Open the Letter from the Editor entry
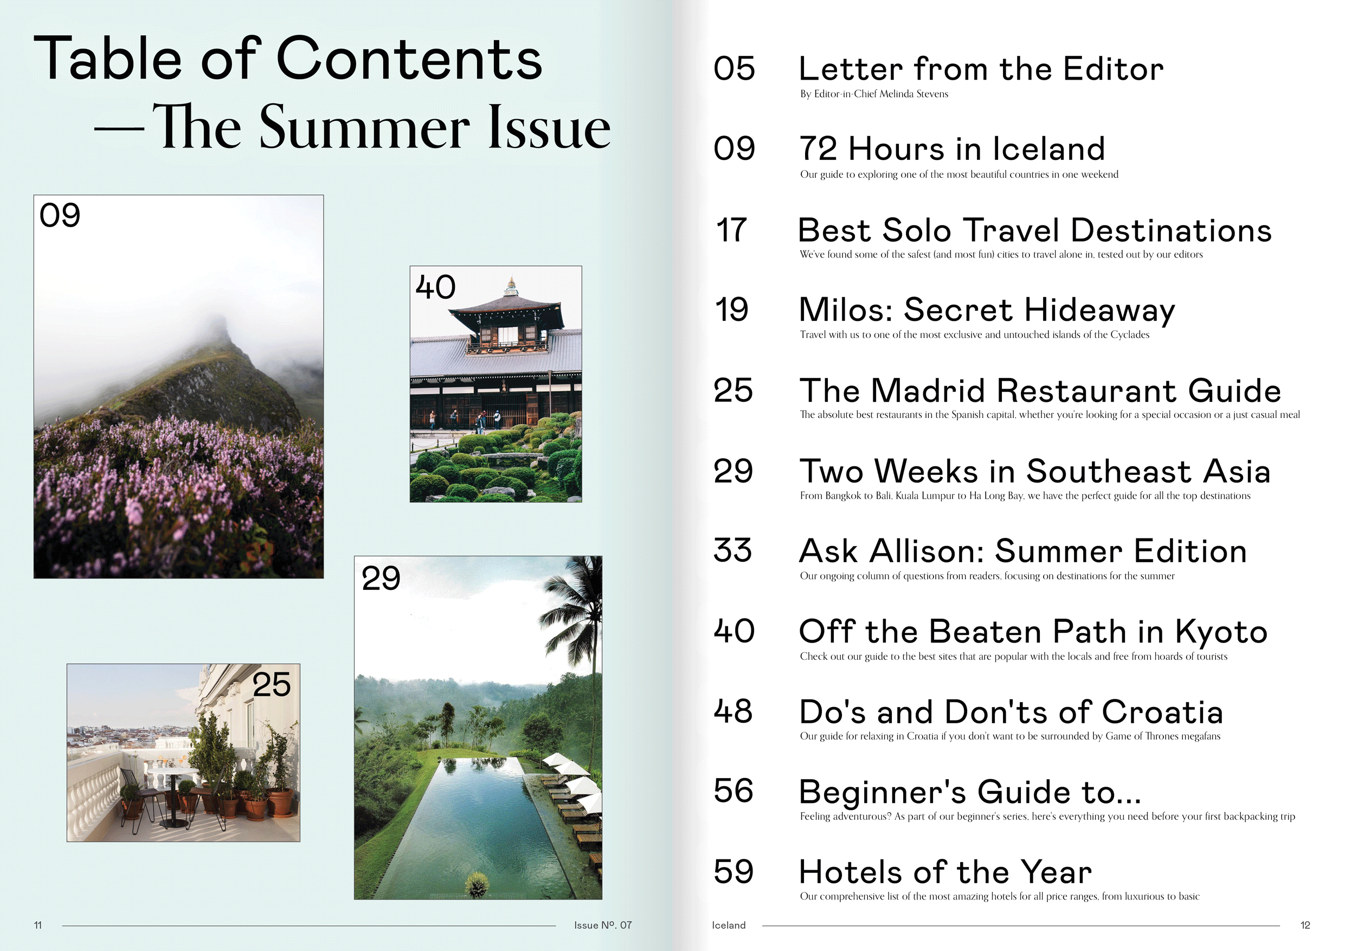 pyautogui.click(x=981, y=69)
